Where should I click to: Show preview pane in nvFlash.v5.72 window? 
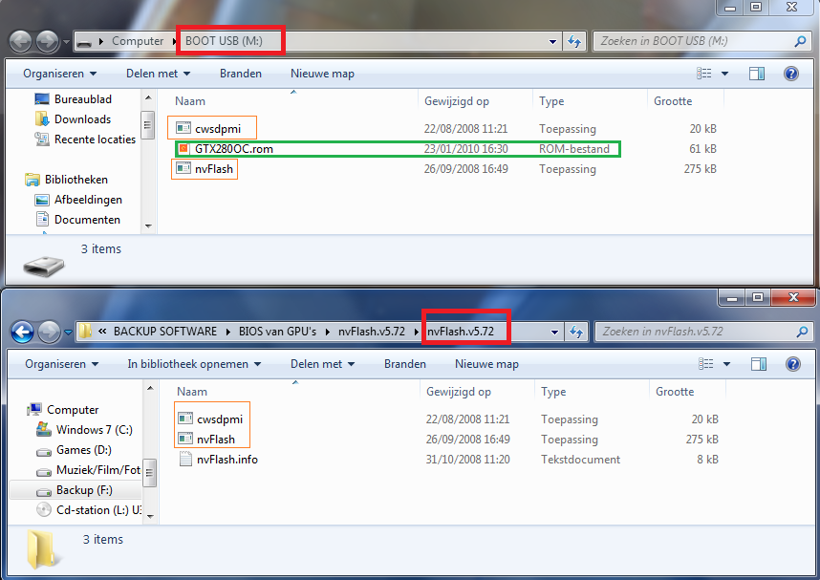click(759, 364)
